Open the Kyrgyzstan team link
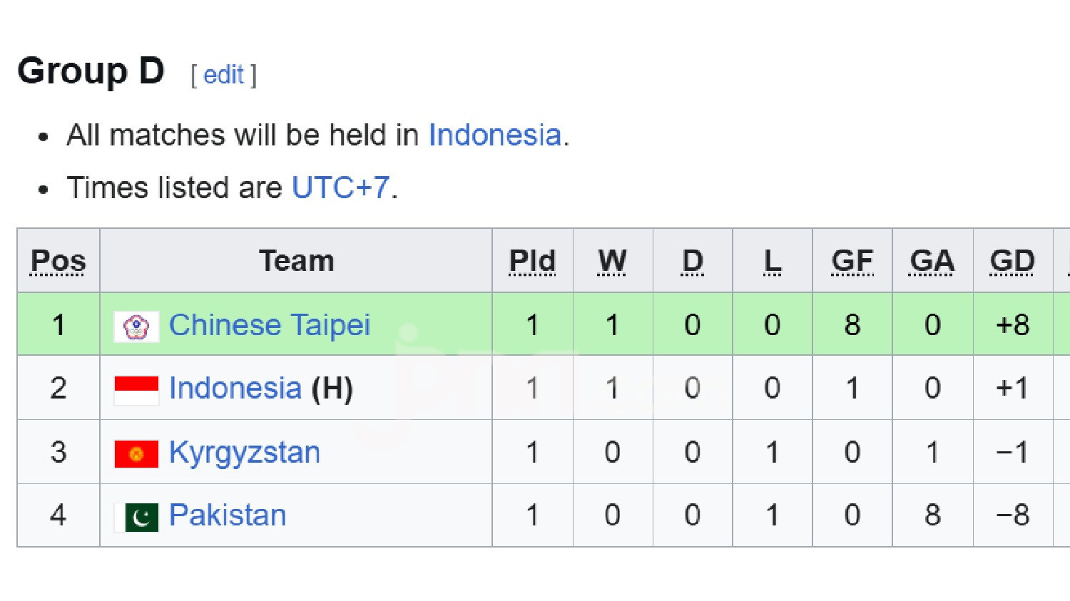Screen dimensions: 1070x601 point(245,453)
